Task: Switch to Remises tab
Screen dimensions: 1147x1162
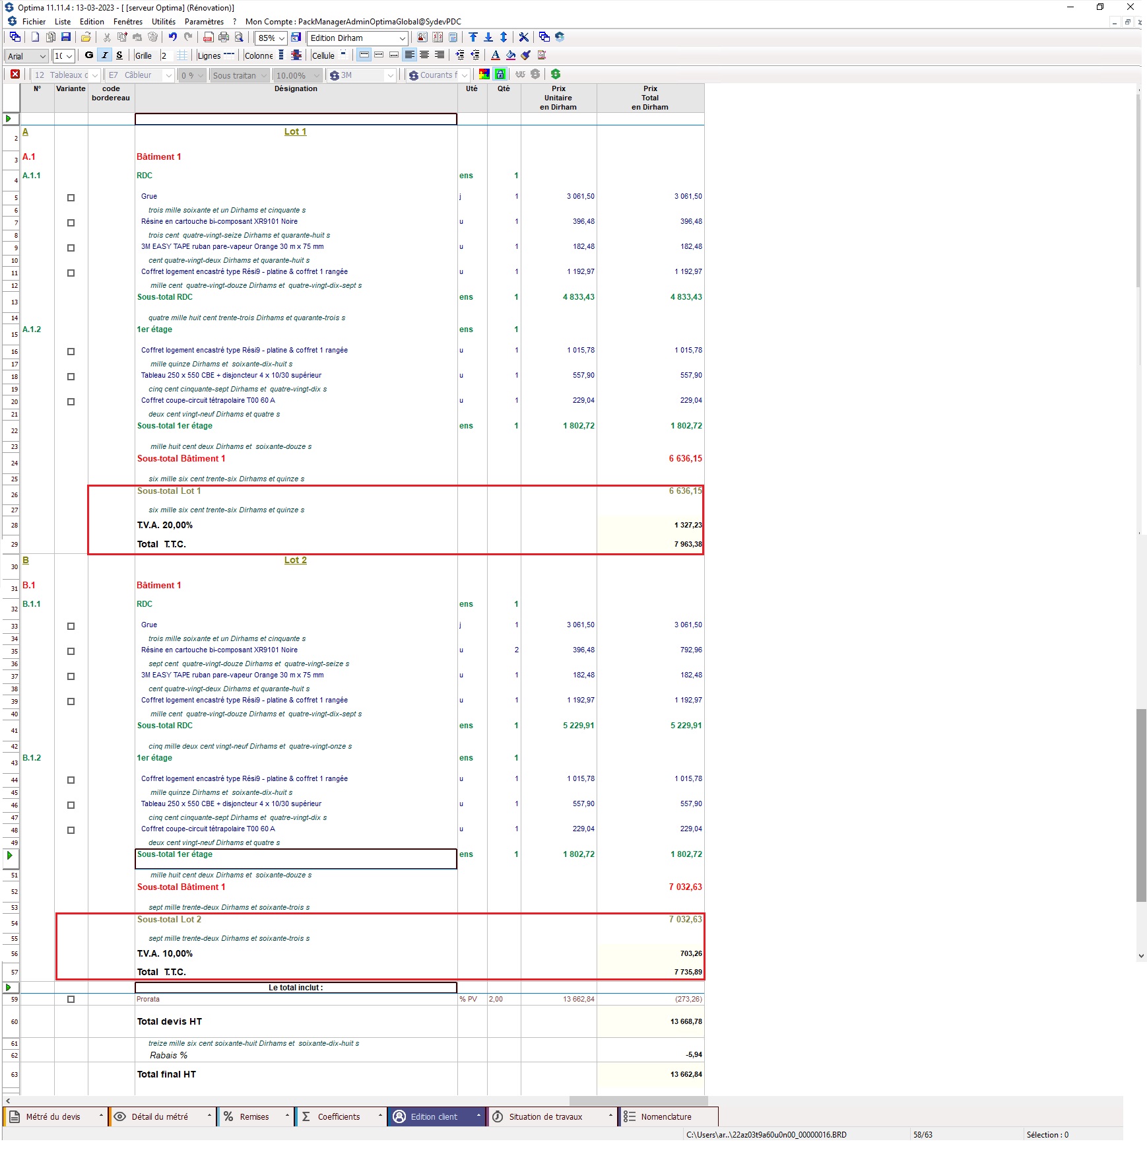Action: click(255, 1116)
